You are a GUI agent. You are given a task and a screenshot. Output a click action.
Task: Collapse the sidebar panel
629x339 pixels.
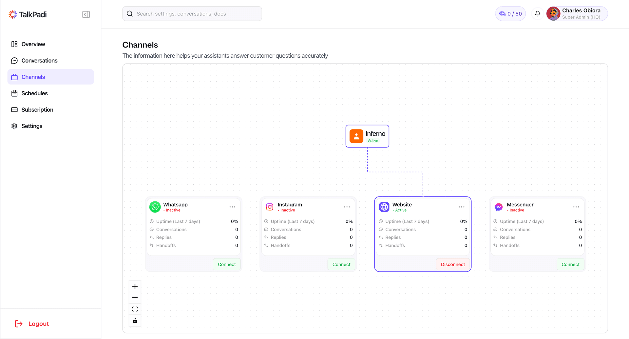86,14
